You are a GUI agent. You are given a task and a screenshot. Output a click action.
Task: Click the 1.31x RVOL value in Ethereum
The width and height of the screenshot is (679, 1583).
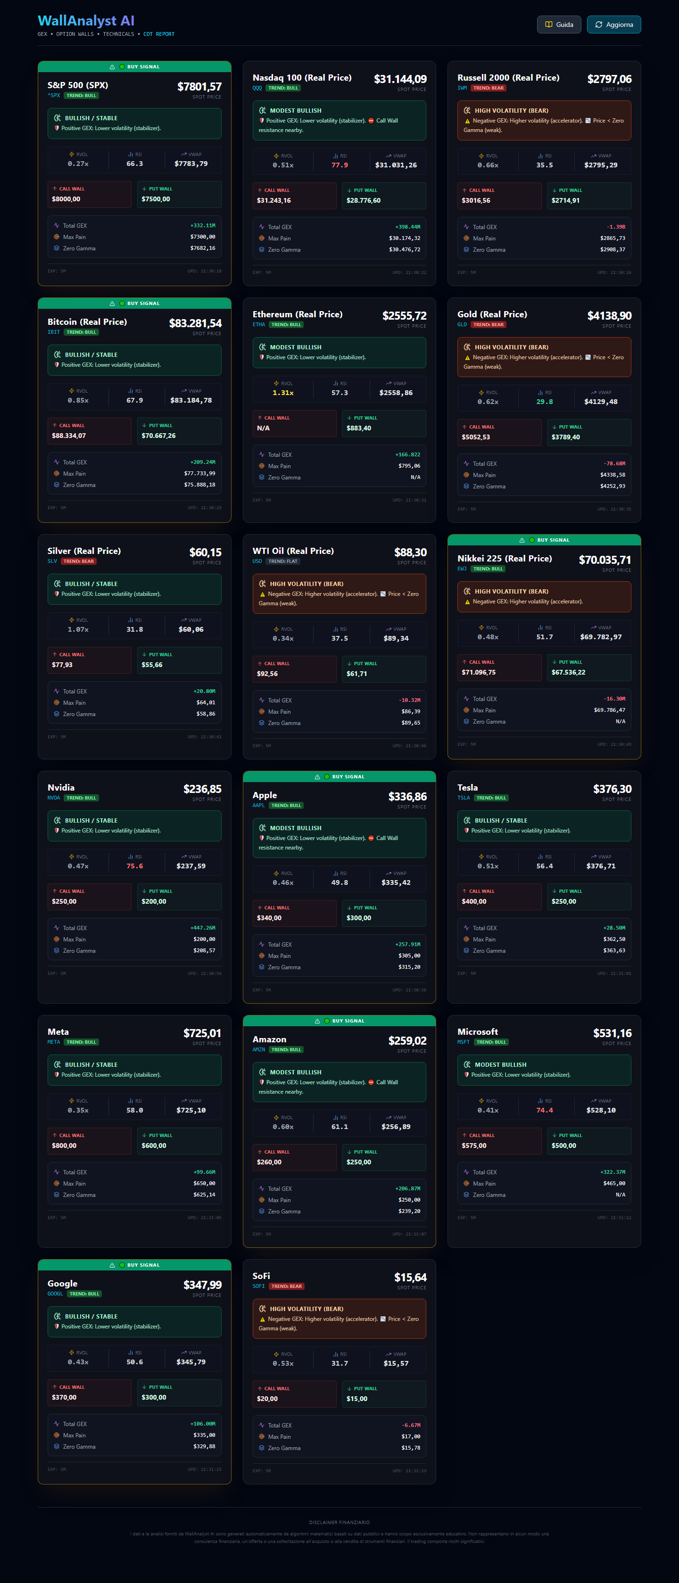(x=283, y=393)
